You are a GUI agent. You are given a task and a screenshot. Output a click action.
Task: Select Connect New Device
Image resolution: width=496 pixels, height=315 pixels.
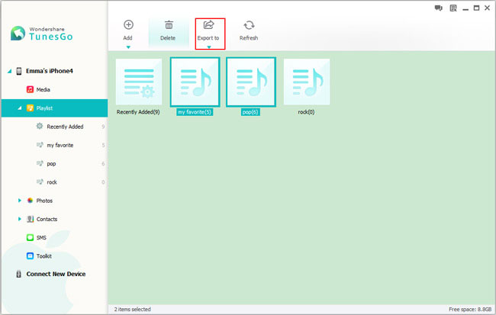pos(56,274)
